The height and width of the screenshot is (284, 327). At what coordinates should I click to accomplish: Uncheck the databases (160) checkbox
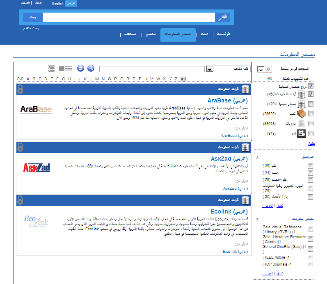311,94
